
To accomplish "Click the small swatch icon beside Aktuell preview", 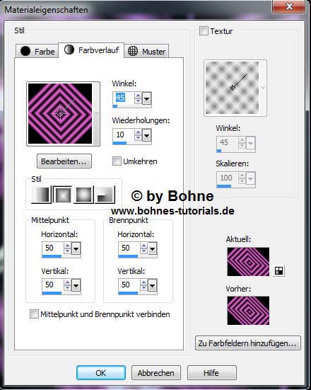I will 279,270.
